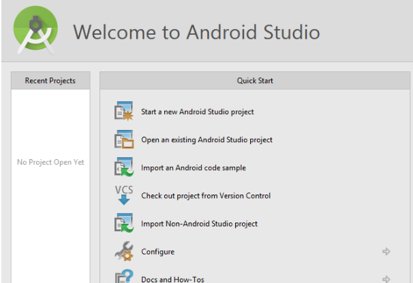Click the Android Studio logo icon
Image resolution: width=413 pixels, height=283 pixels.
(35, 32)
